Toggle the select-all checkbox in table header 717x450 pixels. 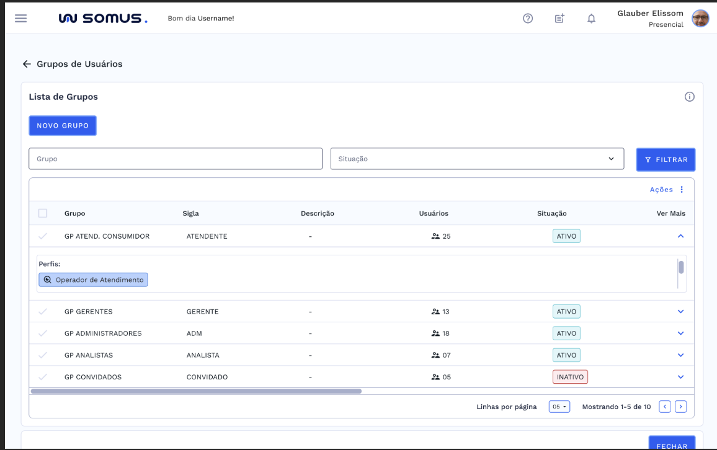43,213
